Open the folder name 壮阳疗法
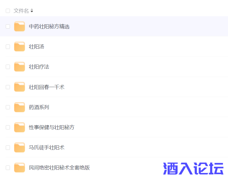This screenshot has width=228, height=179. (39, 67)
